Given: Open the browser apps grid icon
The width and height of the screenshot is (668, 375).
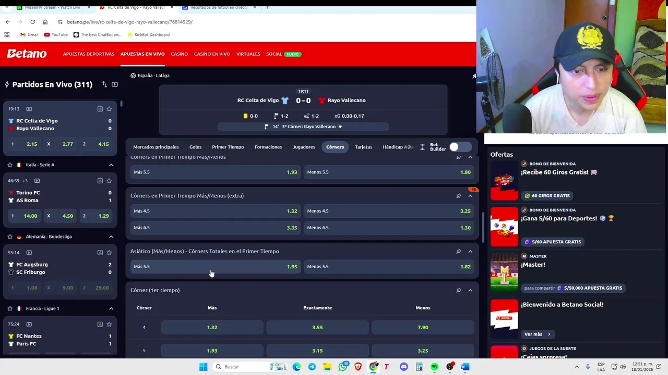Looking at the screenshot, I should click(x=7, y=34).
